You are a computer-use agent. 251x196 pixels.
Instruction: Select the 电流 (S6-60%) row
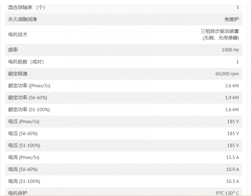point(124,169)
